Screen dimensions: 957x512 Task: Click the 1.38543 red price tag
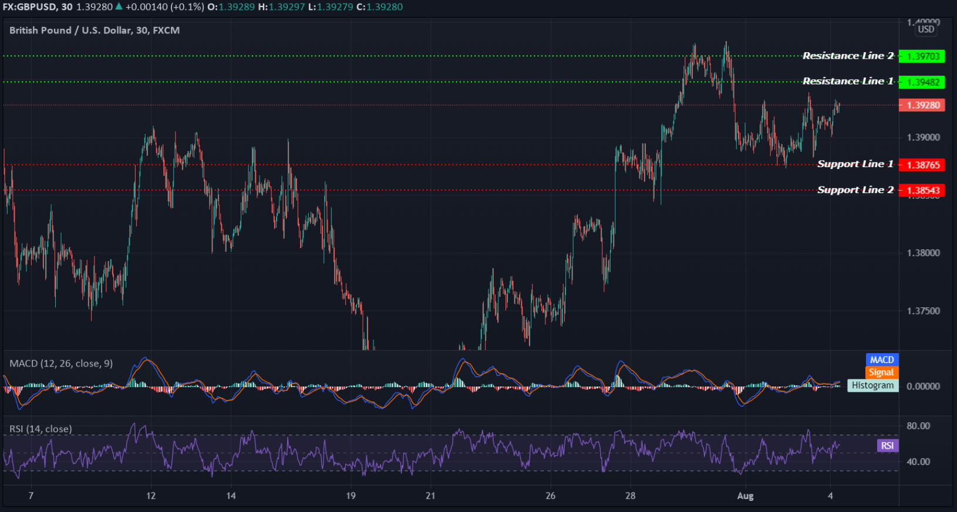click(x=922, y=190)
